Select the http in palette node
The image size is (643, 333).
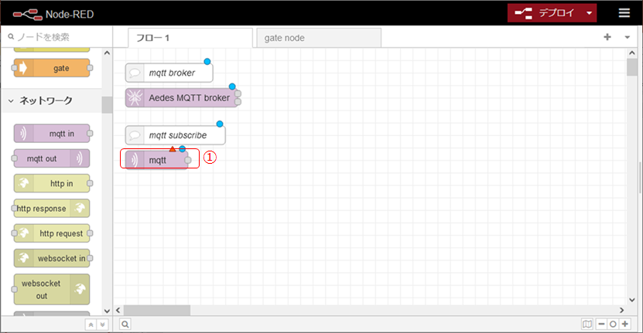click(52, 183)
